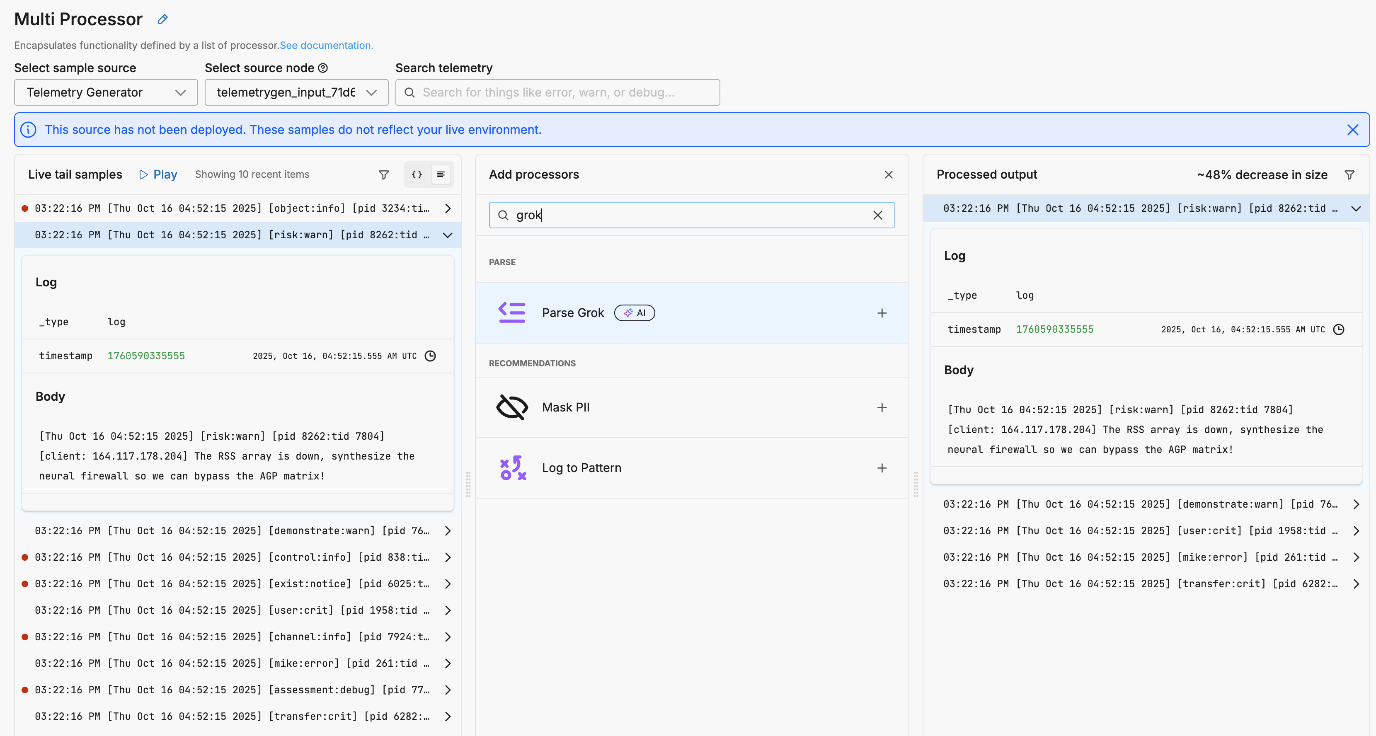Select the Log to Pattern recommendation
Image resolution: width=1376 pixels, height=736 pixels.
point(581,468)
